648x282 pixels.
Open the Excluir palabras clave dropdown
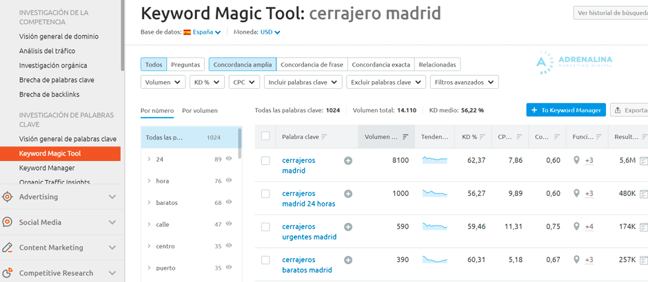coord(386,82)
